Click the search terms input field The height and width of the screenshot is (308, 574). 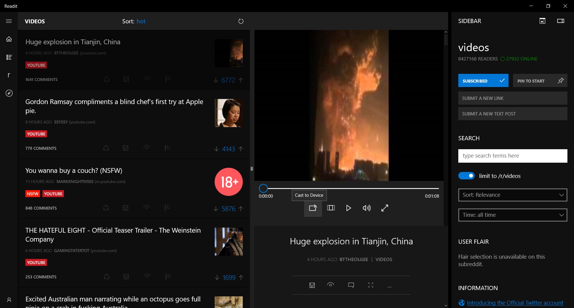tap(512, 156)
